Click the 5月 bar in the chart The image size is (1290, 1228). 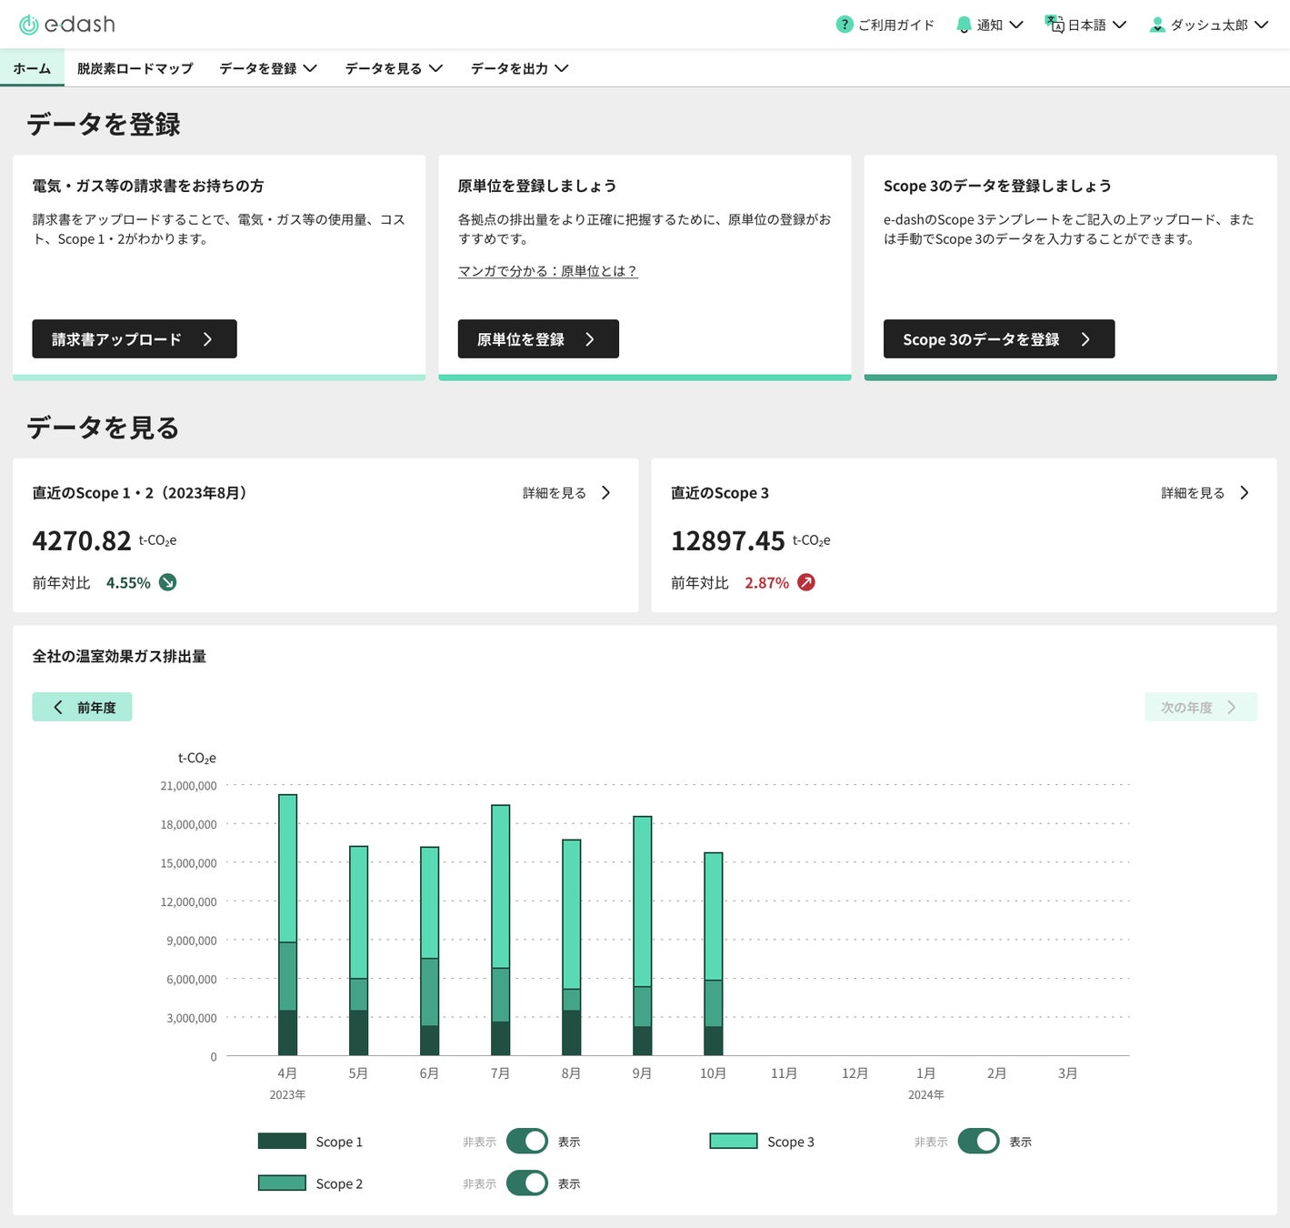pos(358,951)
